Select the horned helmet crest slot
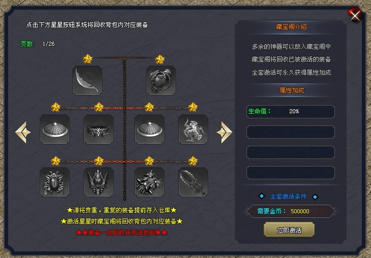371x258 pixels. click(x=99, y=182)
